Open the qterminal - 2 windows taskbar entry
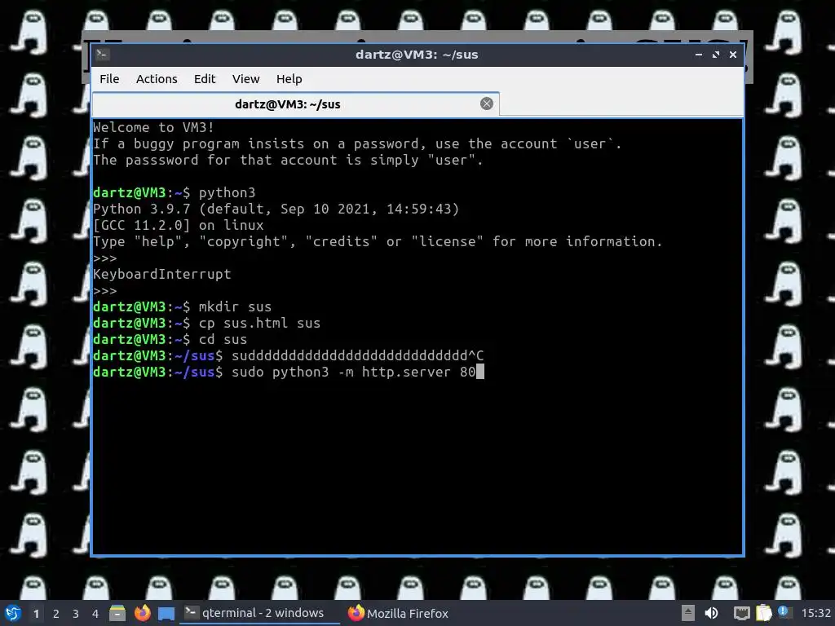 coord(260,613)
